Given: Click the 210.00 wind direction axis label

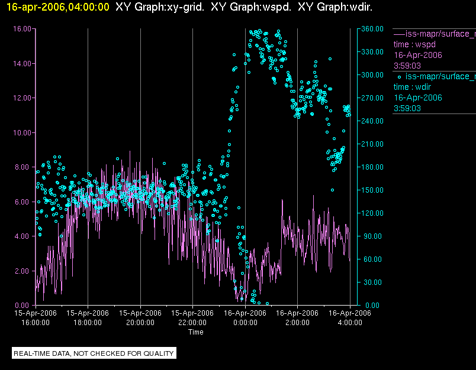Looking at the screenshot, I should (372, 144).
